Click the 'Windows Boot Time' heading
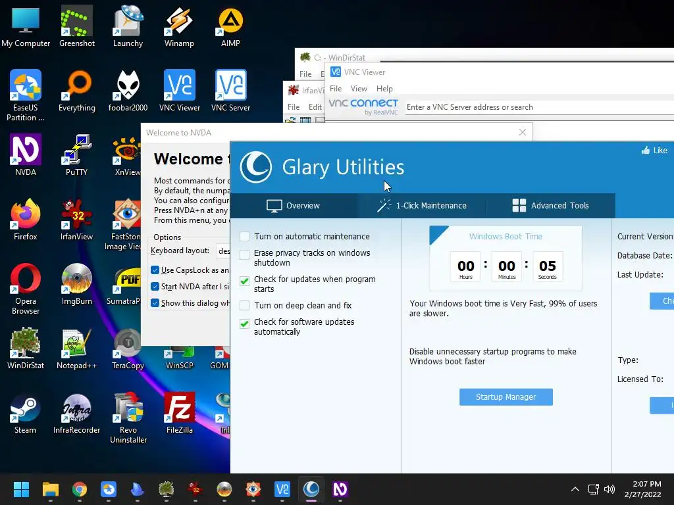Viewport: 674px width, 505px height. [505, 236]
